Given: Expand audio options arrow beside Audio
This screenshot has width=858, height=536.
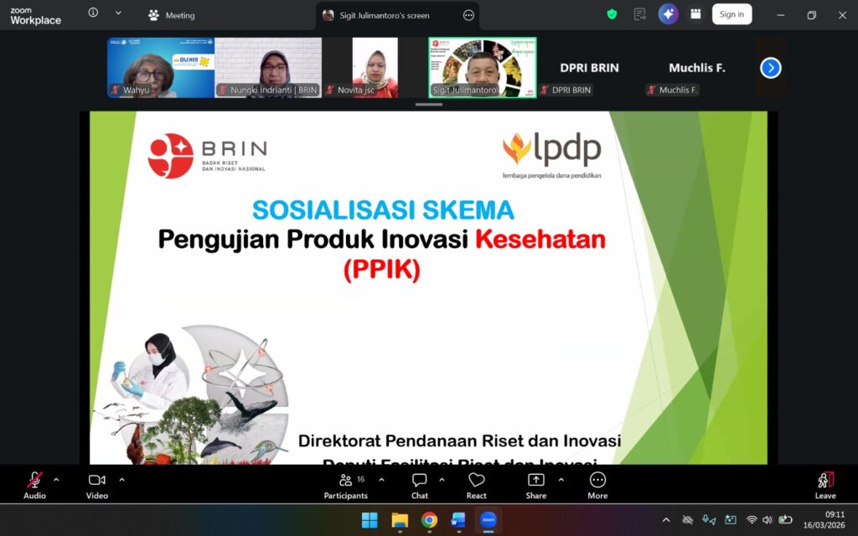Looking at the screenshot, I should point(56,480).
